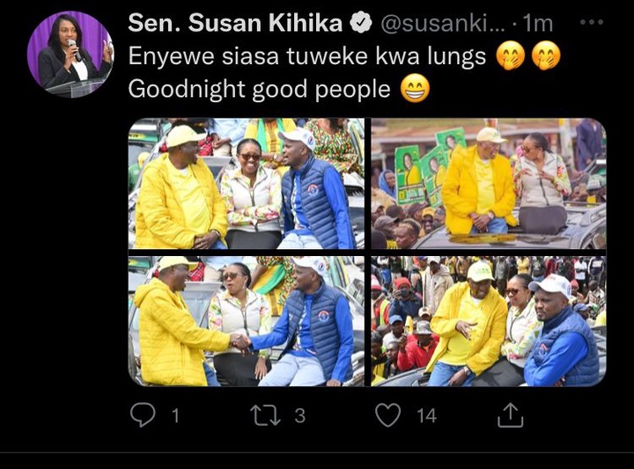Open top-left photo of trio seated
The height and width of the screenshot is (469, 634).
tap(247, 183)
